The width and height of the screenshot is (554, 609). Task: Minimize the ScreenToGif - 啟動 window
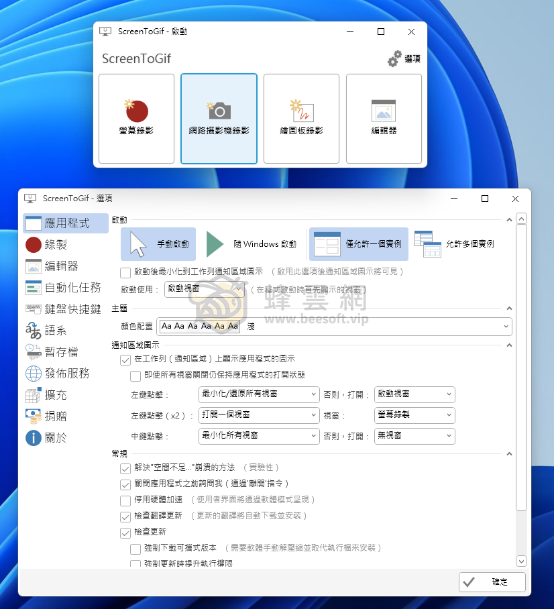(x=350, y=32)
